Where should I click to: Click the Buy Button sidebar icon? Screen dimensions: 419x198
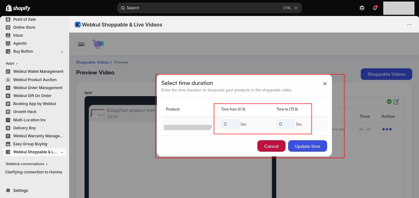(x=8, y=51)
